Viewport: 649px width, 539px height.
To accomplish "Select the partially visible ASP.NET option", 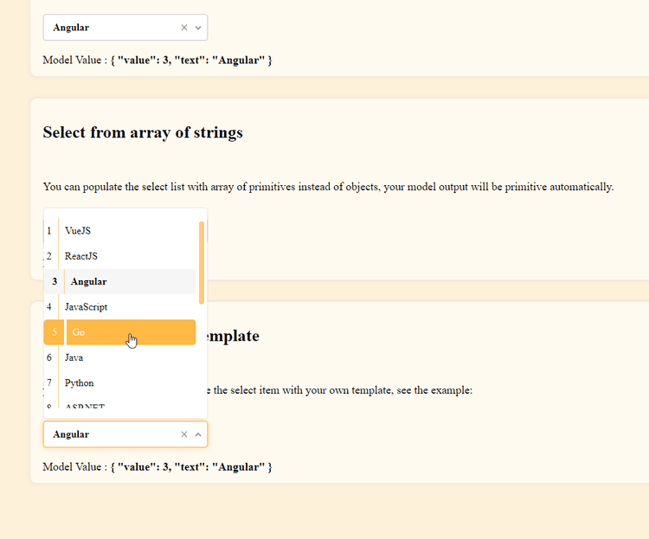I will [x=85, y=407].
